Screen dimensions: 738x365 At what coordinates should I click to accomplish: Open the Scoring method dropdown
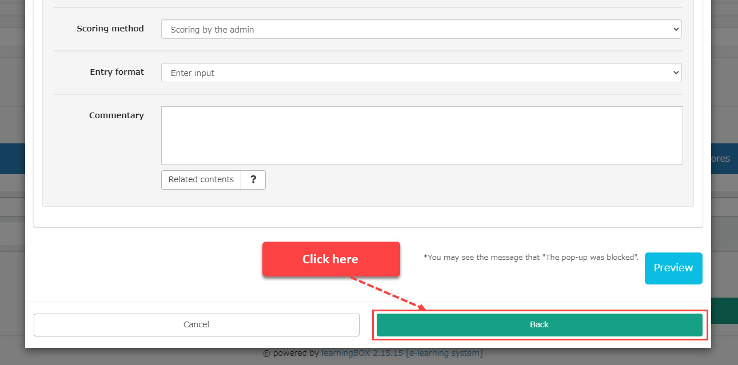(x=421, y=29)
